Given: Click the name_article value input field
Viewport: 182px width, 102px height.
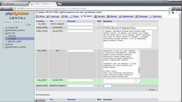Looking at the screenshot, I should [130, 28].
